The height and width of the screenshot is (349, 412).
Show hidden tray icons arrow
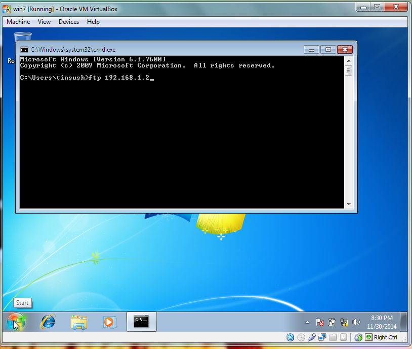tap(307, 322)
